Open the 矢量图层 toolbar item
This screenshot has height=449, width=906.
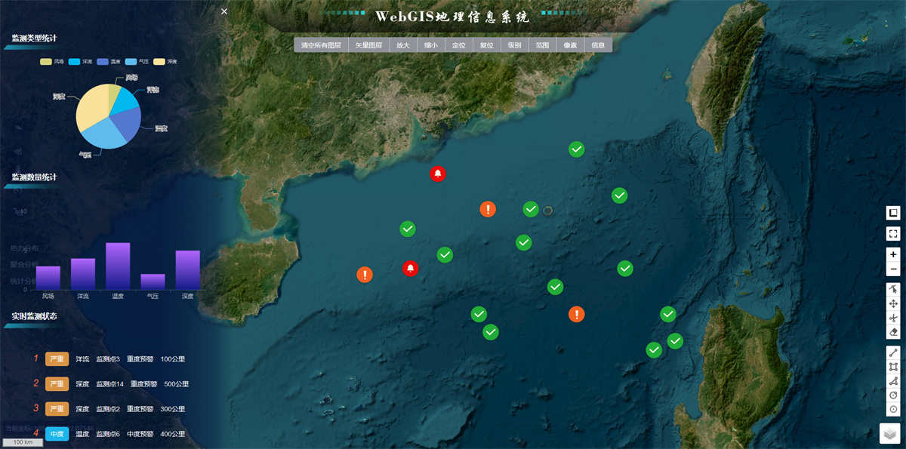368,45
